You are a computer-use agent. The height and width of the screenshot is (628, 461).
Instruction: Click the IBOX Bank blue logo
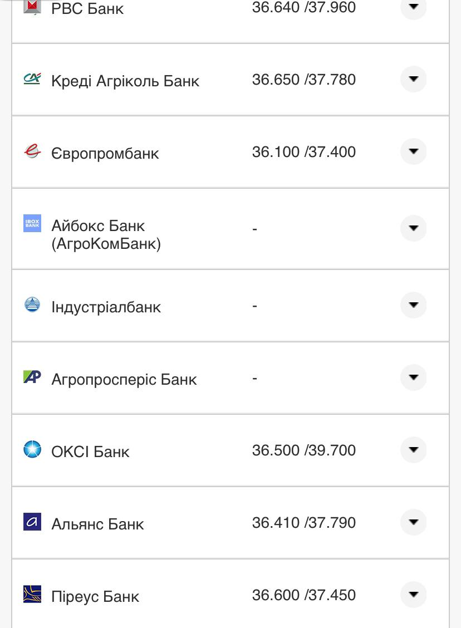tap(32, 224)
